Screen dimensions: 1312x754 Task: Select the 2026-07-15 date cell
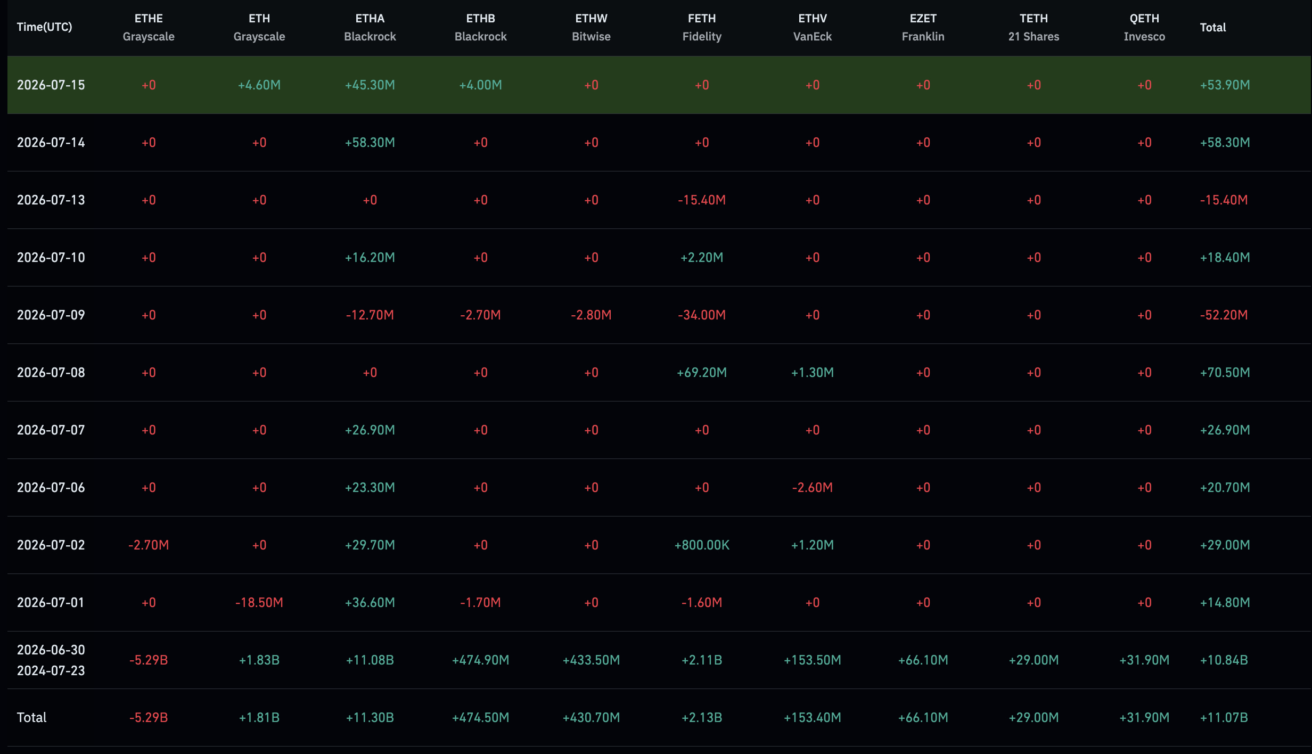click(51, 85)
